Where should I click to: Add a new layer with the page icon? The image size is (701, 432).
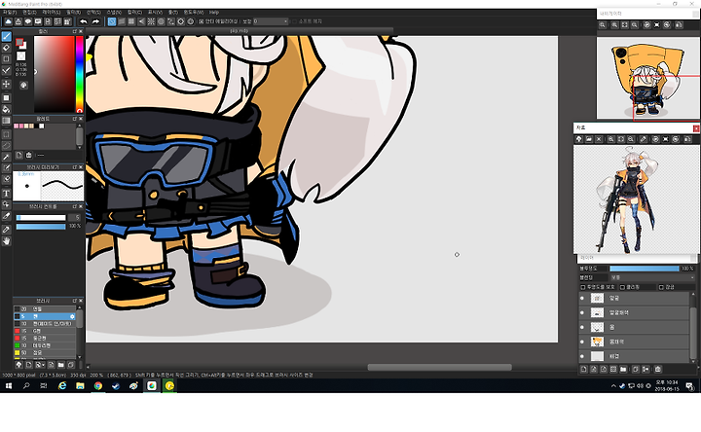point(583,370)
